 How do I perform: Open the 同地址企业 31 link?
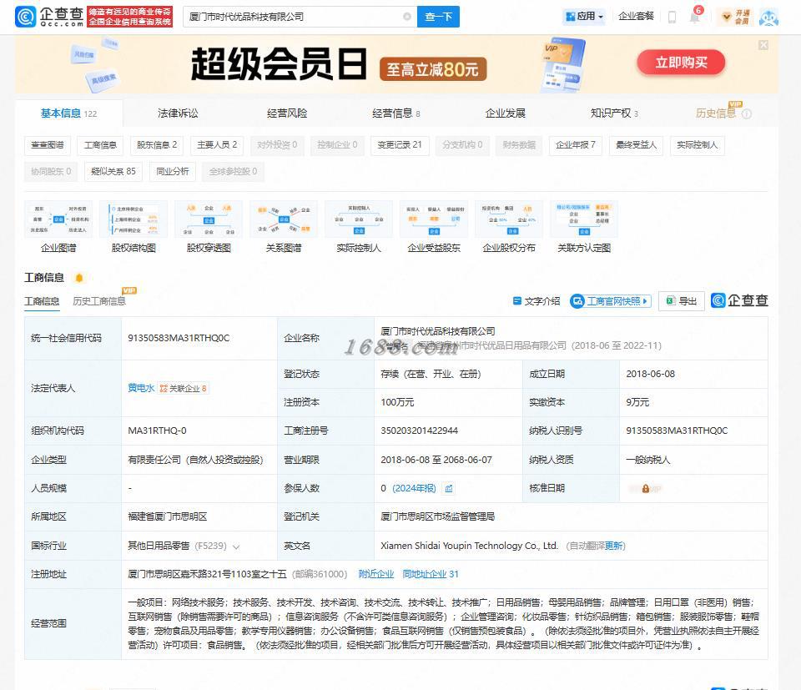tap(431, 574)
